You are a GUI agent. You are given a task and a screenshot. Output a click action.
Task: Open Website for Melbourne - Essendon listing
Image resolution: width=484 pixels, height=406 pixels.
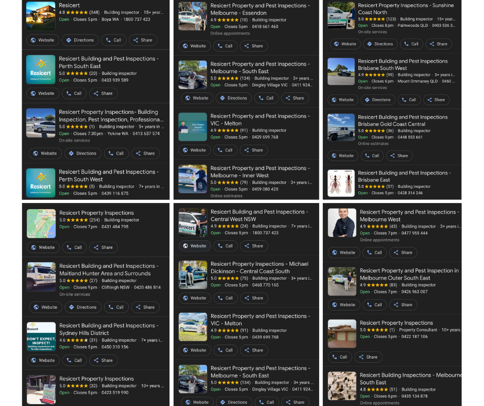coord(194,46)
